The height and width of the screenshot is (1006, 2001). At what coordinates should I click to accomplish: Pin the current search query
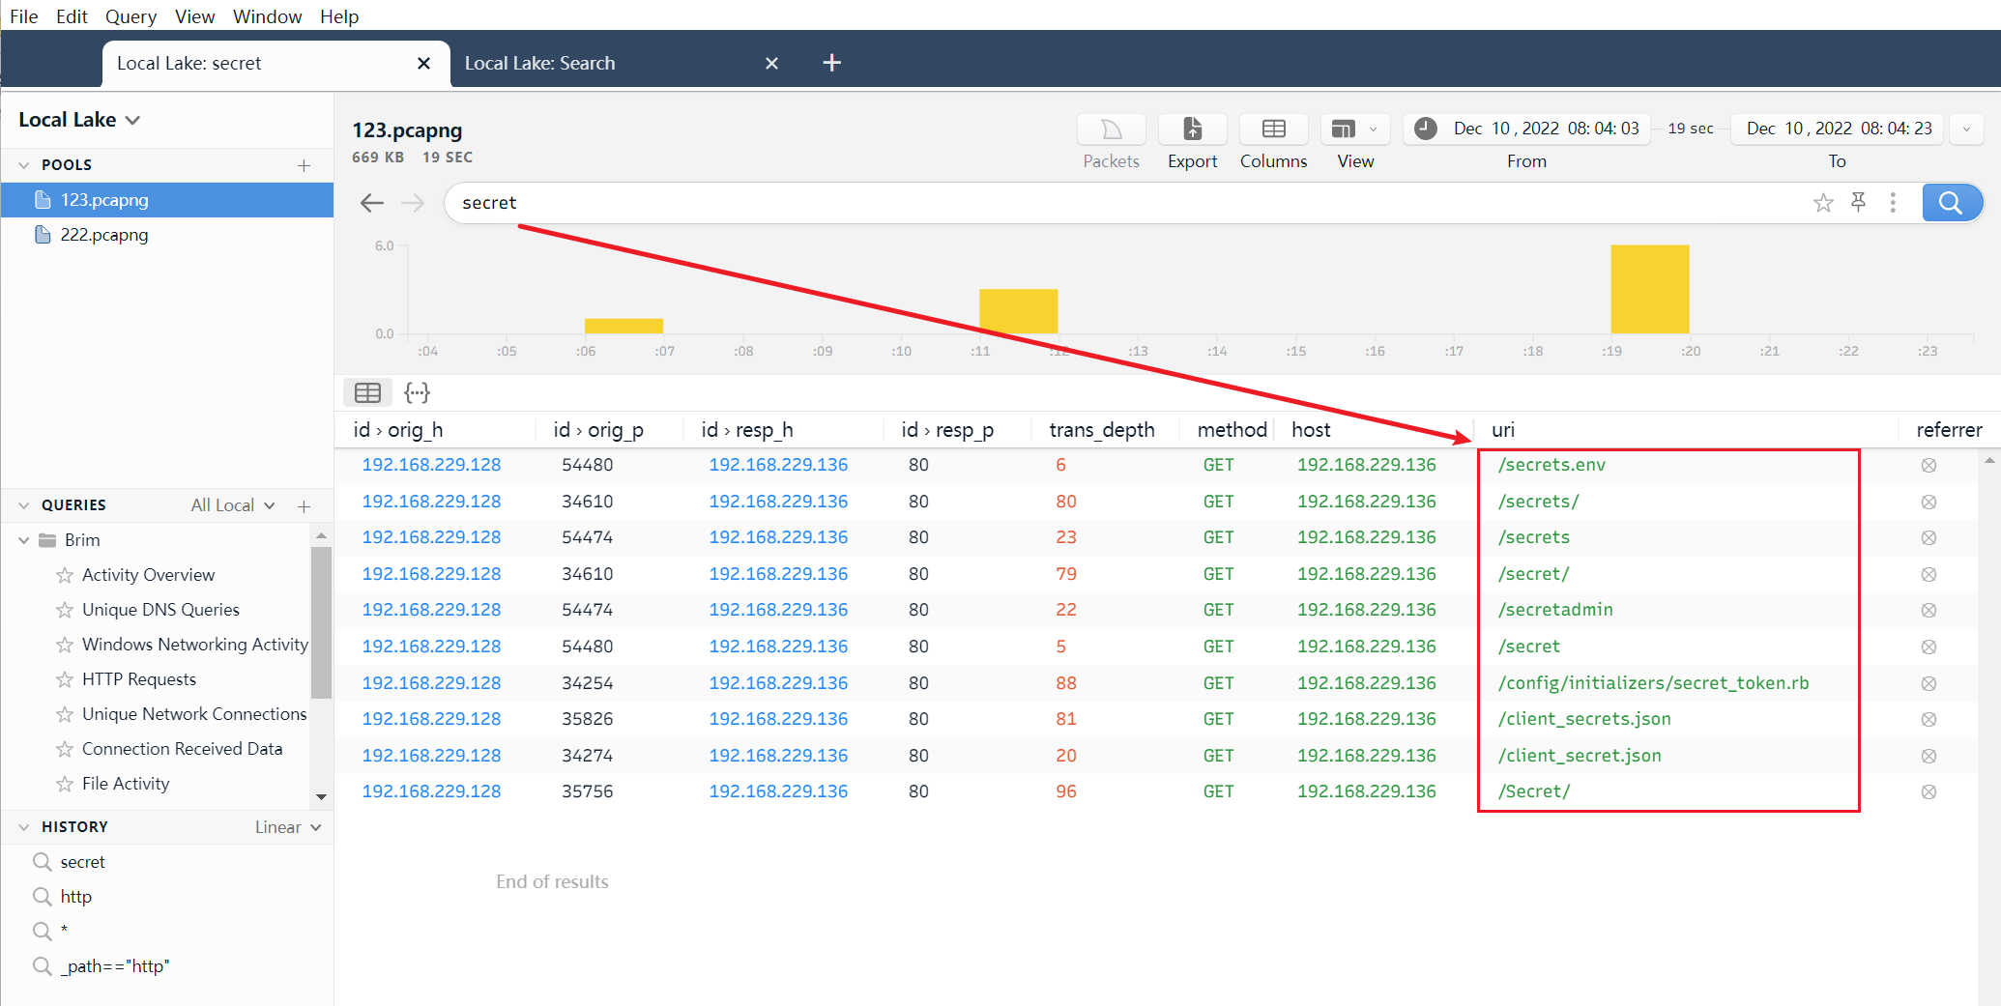tap(1858, 202)
